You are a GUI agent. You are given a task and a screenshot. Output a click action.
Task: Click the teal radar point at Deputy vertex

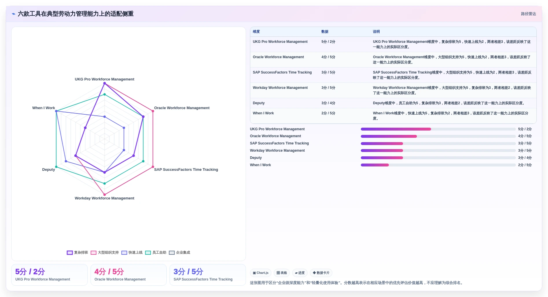click(56, 167)
